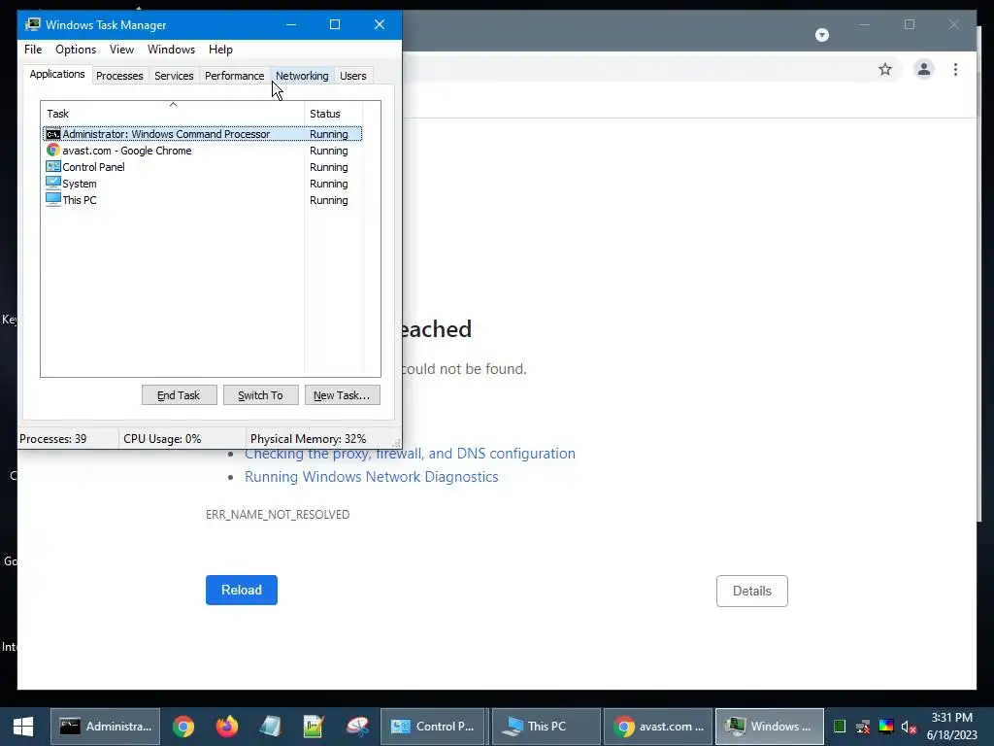Switch to Control Panel taskbar button

point(432,727)
